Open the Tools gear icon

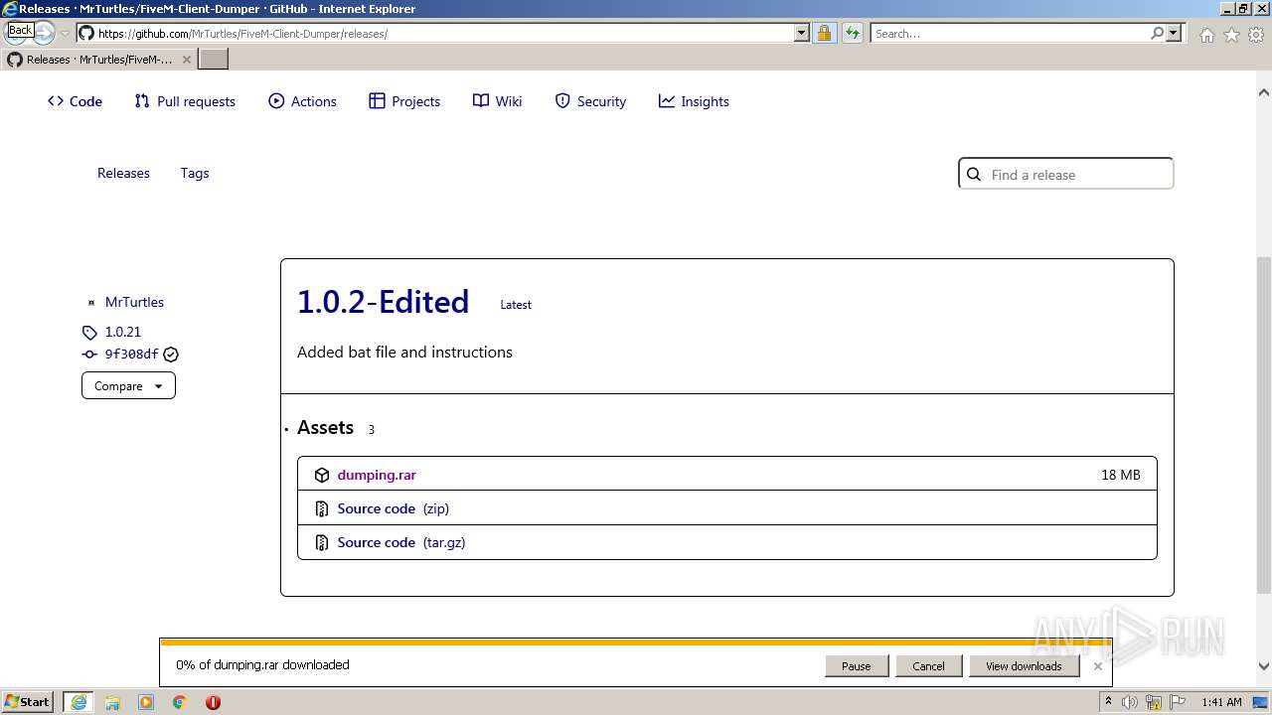pos(1256,35)
